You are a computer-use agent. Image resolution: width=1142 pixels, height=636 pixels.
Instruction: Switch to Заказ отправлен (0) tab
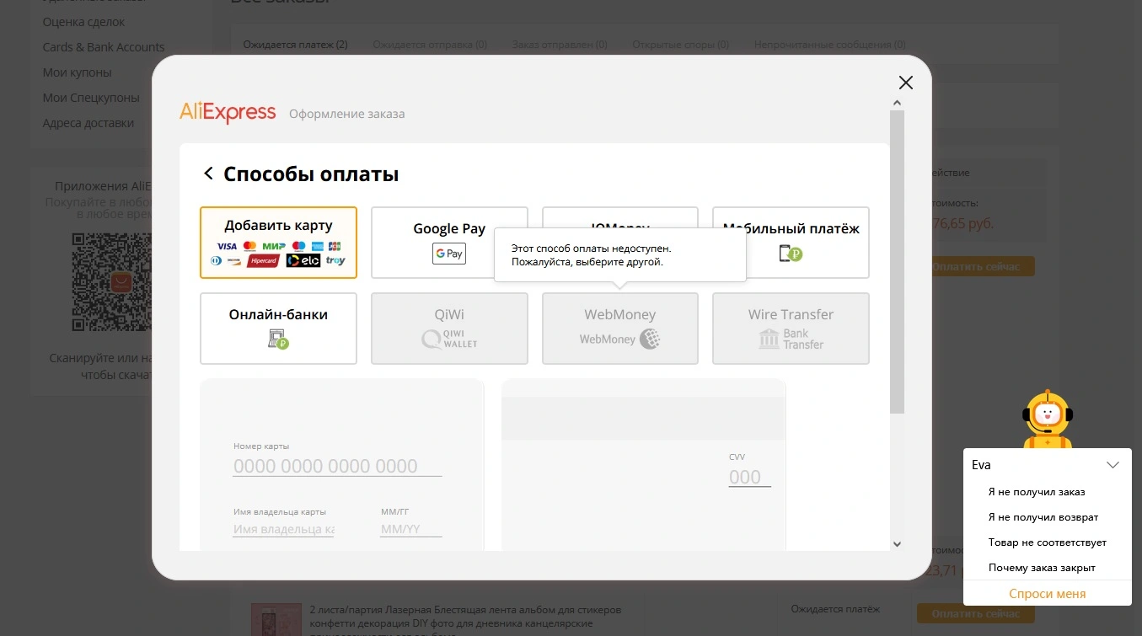point(560,45)
